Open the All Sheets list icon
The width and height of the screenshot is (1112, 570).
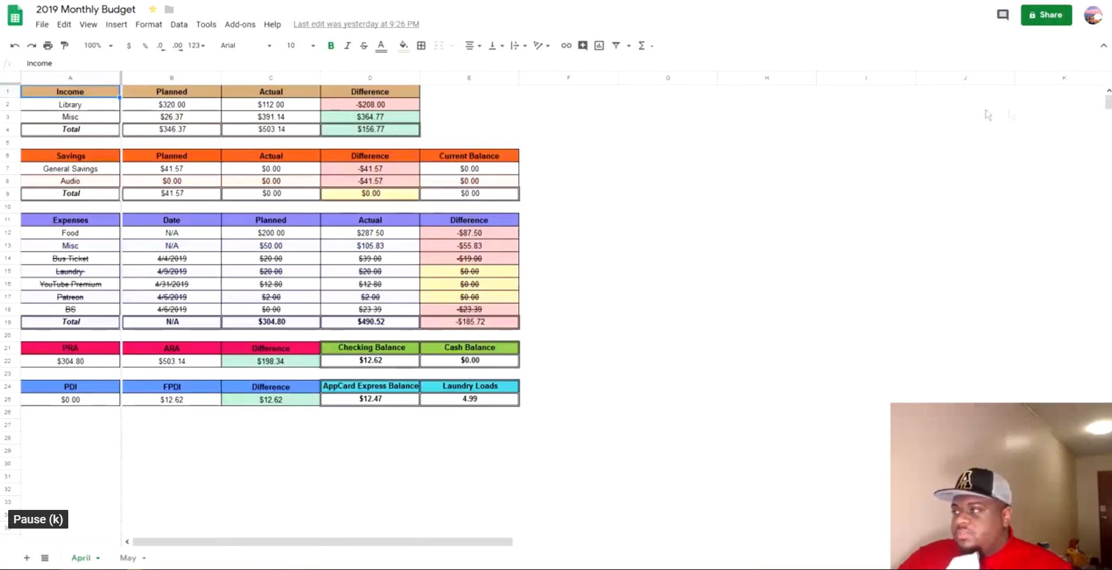coord(45,558)
